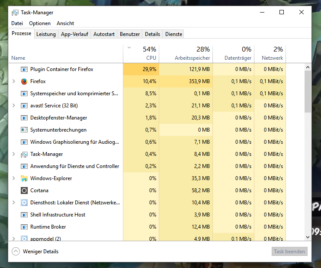The height and width of the screenshot is (268, 321).
Task: Collapse view with Weniger Details arrow icon
Action: tap(16, 252)
